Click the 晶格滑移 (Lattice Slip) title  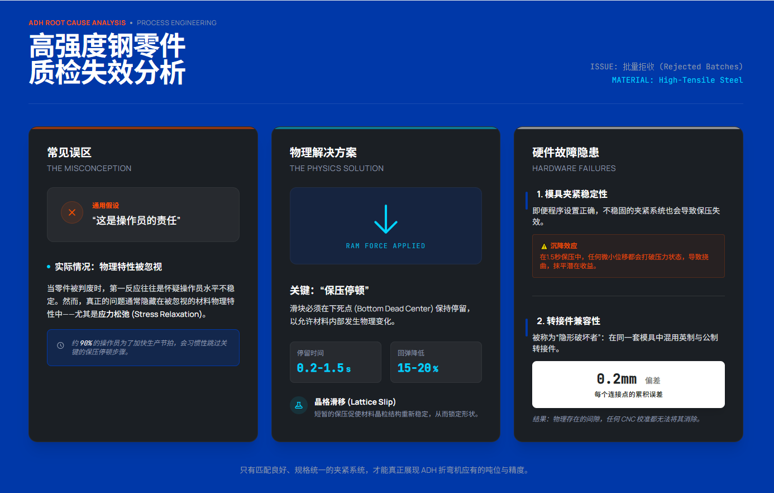[355, 402]
